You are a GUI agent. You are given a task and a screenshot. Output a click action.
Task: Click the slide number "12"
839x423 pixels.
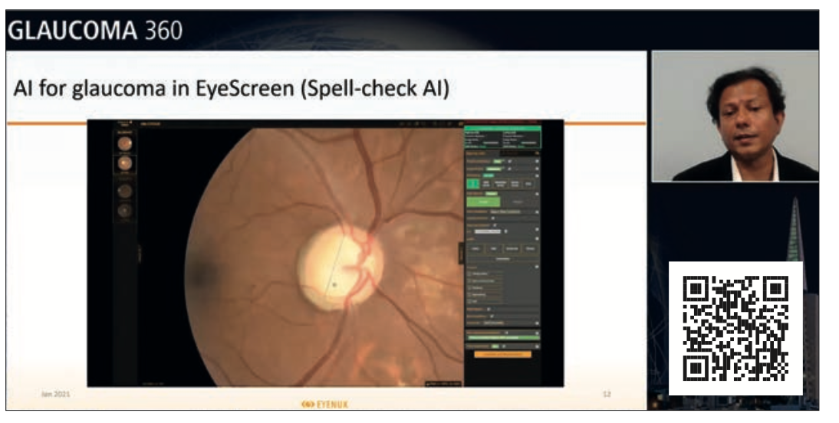[x=607, y=394]
